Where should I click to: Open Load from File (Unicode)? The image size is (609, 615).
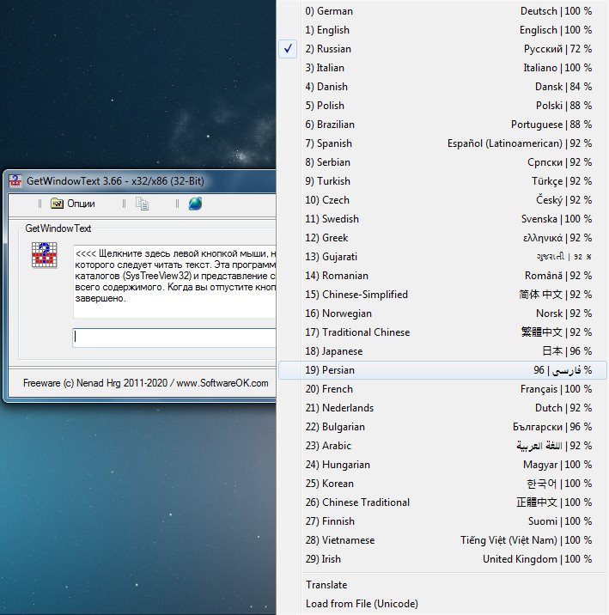(x=361, y=604)
